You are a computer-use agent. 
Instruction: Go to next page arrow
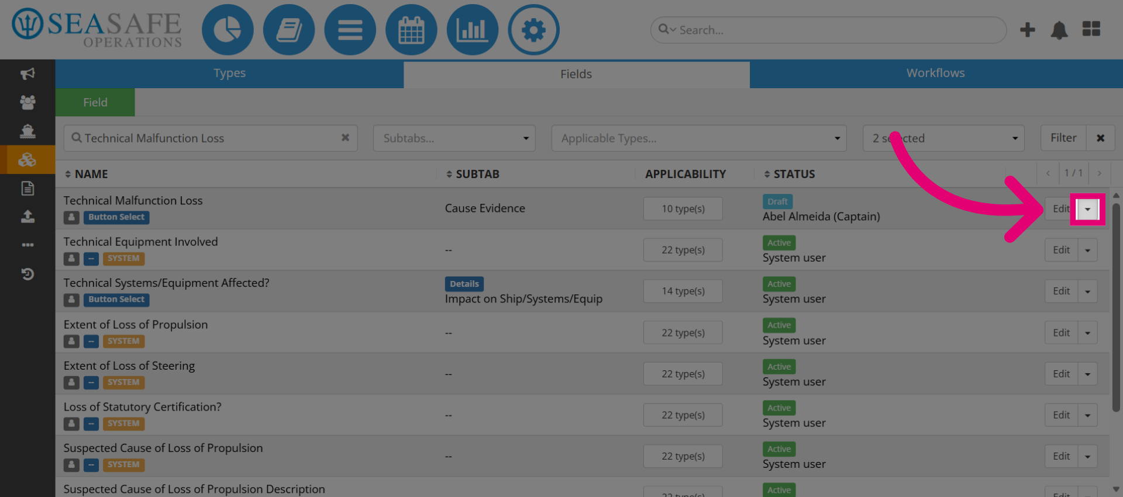[x=1100, y=173]
